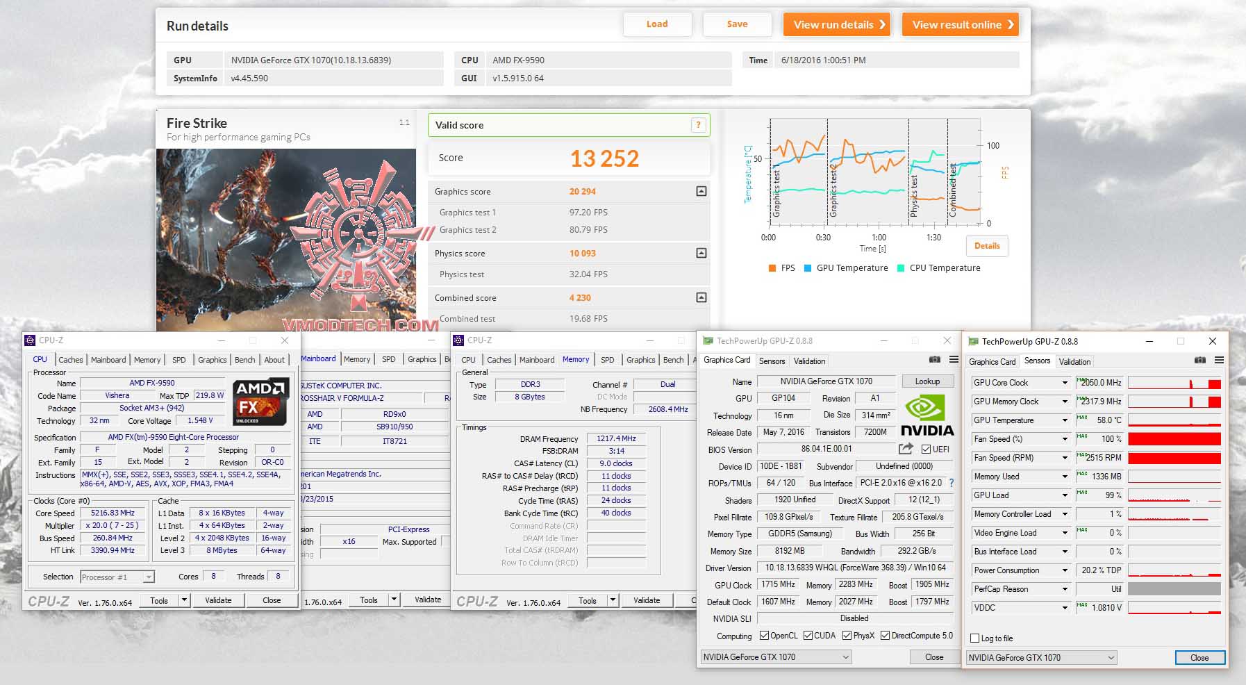Click the Lookup button in GPU-Z
1246x685 pixels.
click(927, 381)
